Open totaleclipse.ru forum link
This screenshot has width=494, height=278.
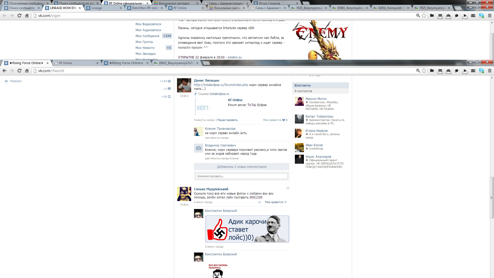click(221, 85)
